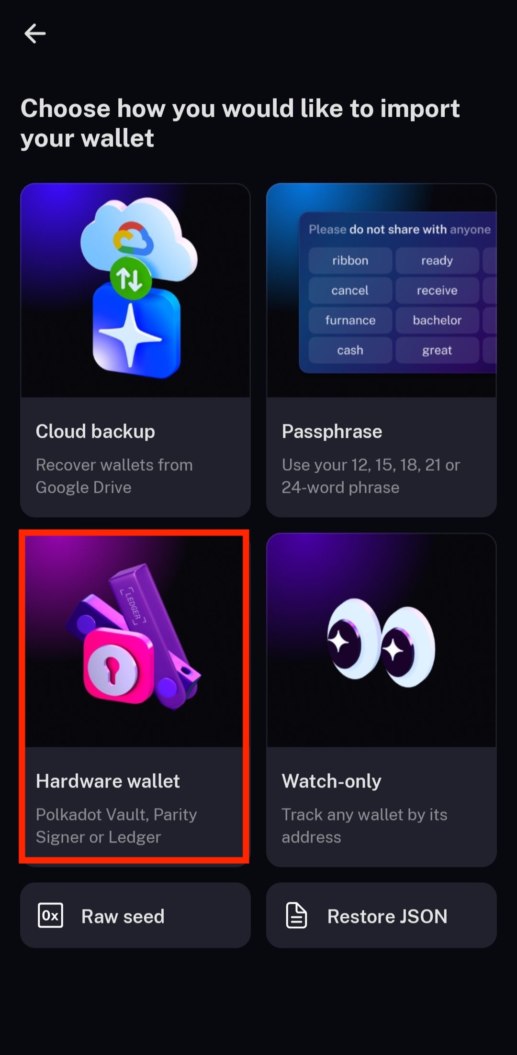Choose Restore JSON import

tap(381, 915)
